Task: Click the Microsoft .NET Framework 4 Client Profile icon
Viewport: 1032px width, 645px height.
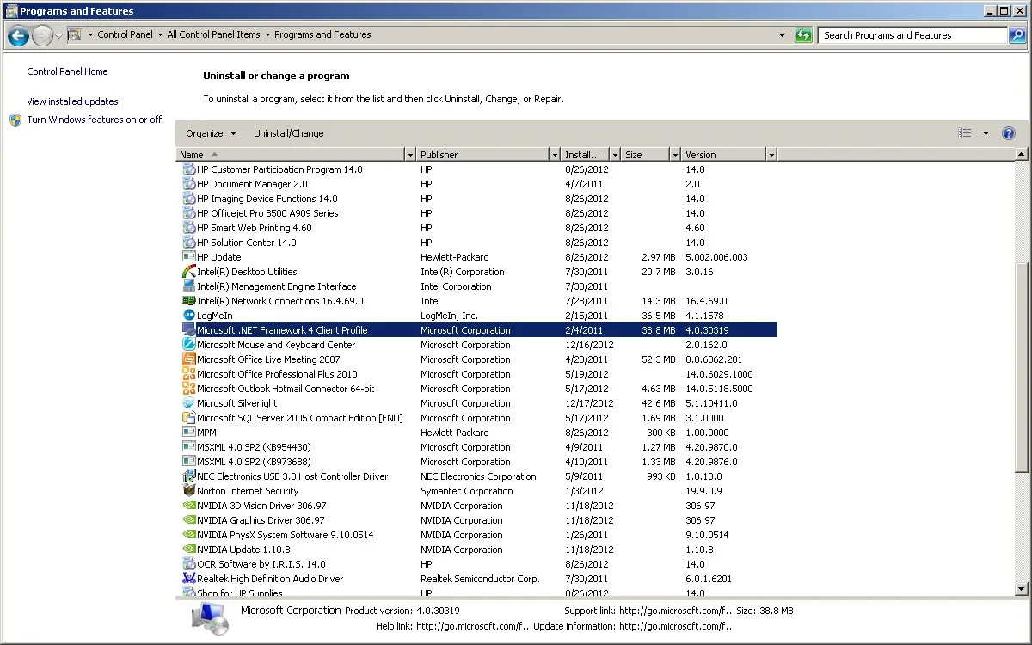Action: (189, 330)
